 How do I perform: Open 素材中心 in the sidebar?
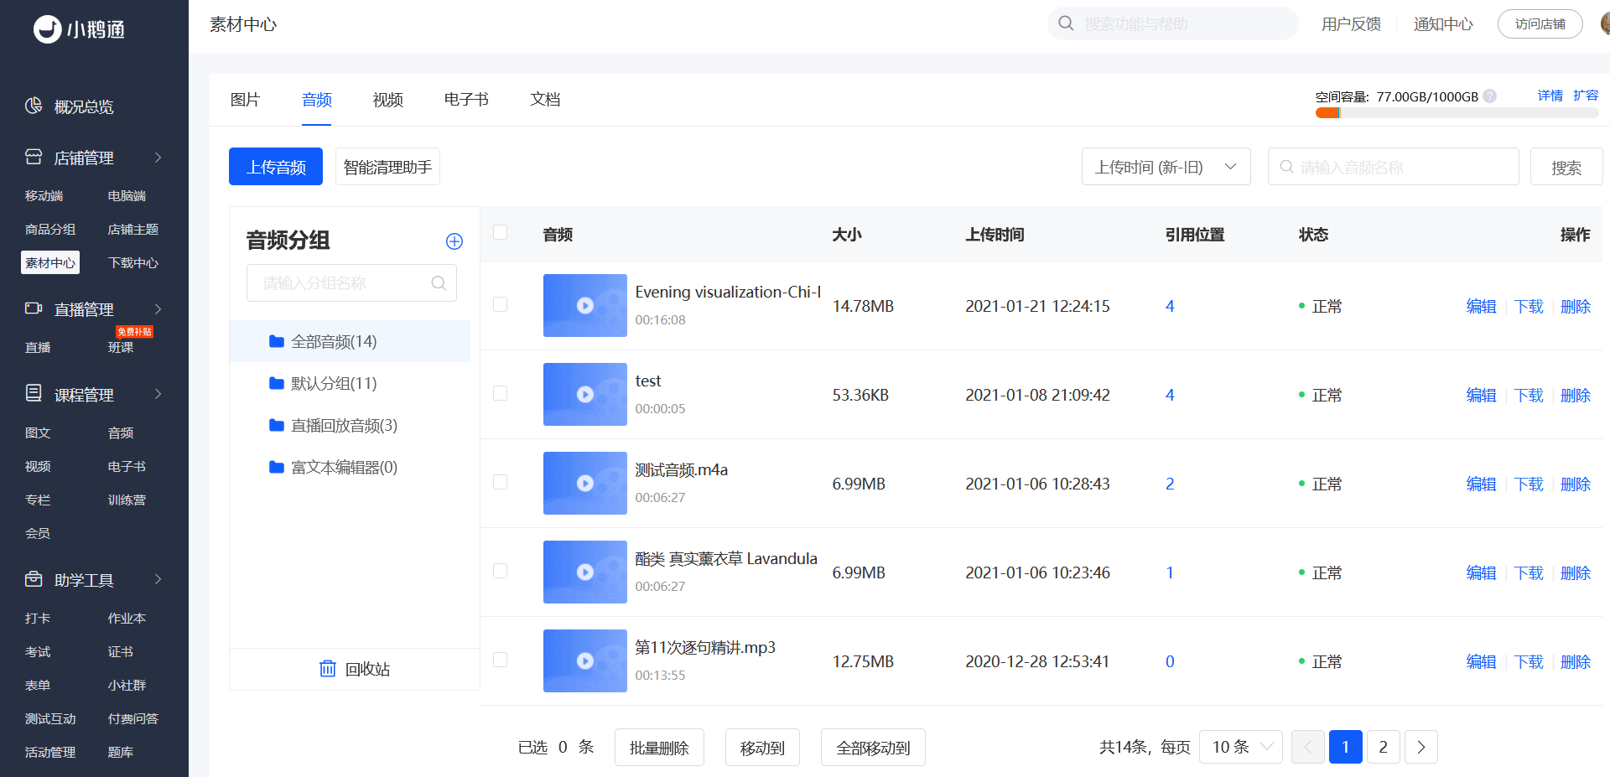(x=50, y=262)
